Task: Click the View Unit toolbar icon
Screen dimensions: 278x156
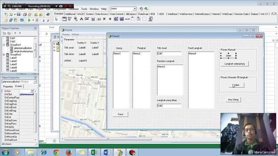Action: (6, 20)
